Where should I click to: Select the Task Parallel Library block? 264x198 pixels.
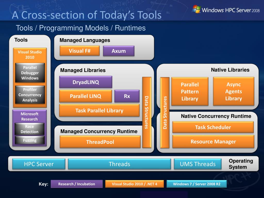tap(99, 110)
